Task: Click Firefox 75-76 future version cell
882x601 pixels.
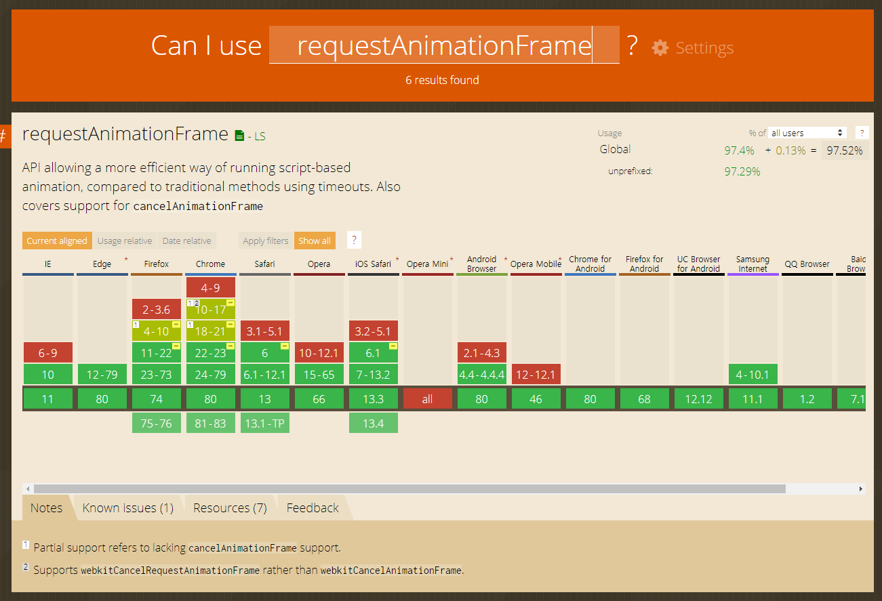Action: click(x=156, y=423)
